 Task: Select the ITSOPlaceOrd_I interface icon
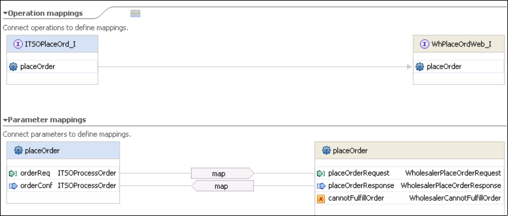18,44
